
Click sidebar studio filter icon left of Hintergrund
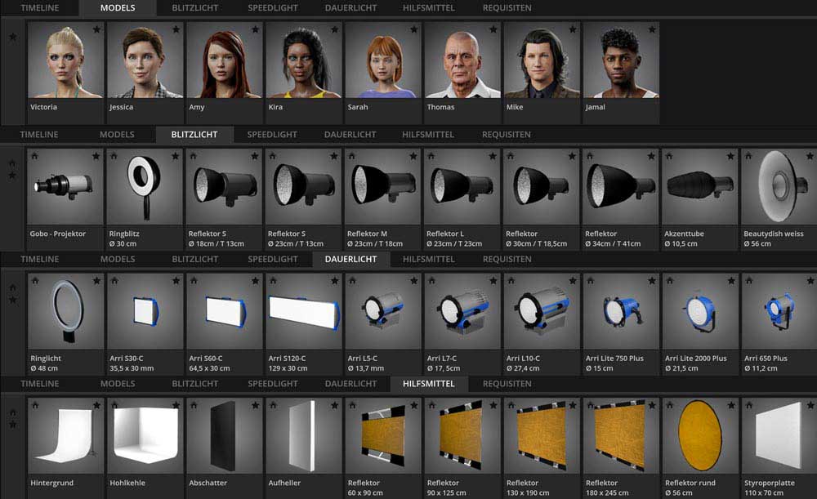point(12,413)
